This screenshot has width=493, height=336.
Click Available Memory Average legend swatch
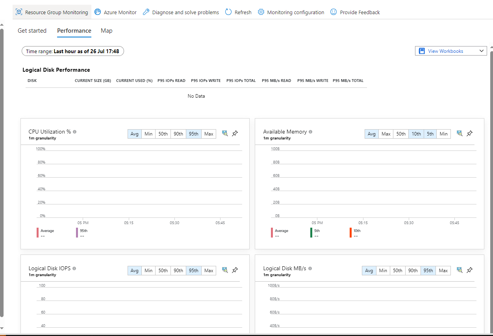(272, 233)
